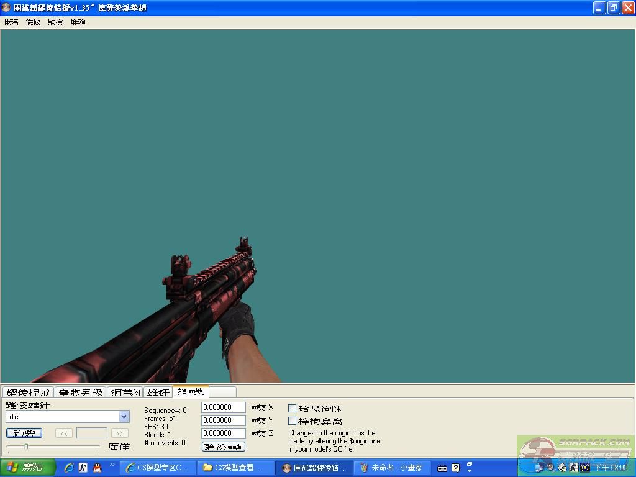Click the button below the origin Z field

pyautogui.click(x=223, y=447)
